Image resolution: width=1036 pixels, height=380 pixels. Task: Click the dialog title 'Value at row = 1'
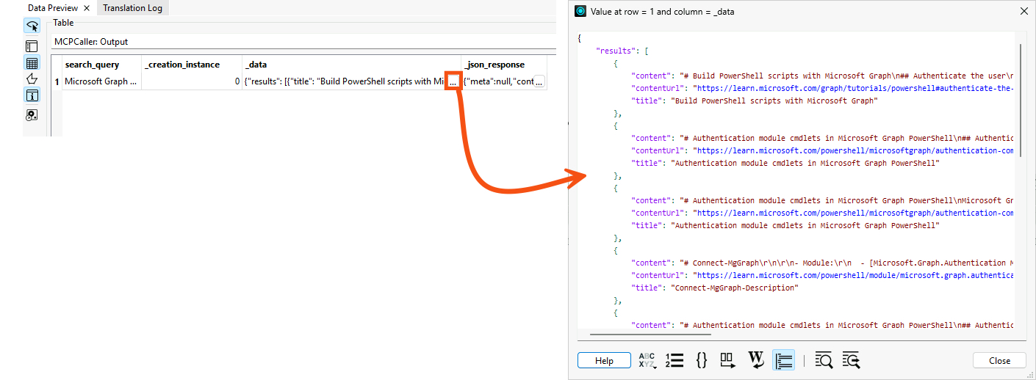point(662,12)
